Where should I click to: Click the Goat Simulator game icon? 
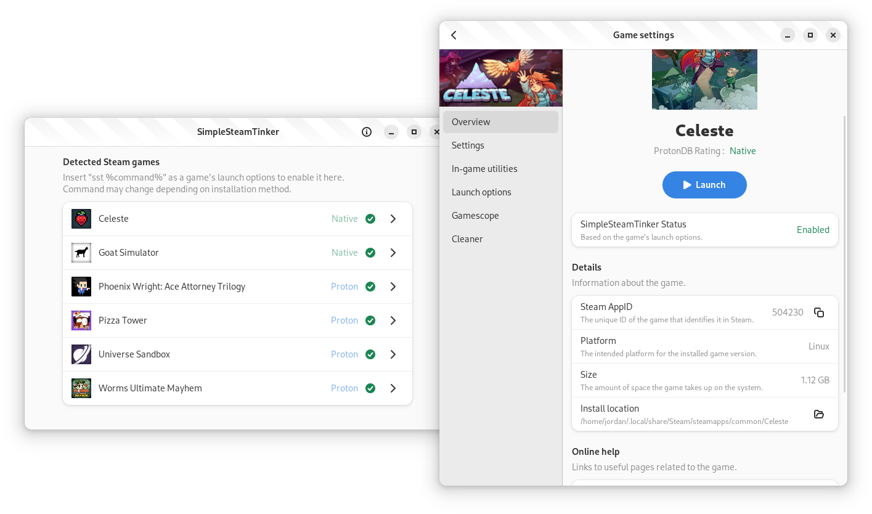tap(81, 253)
